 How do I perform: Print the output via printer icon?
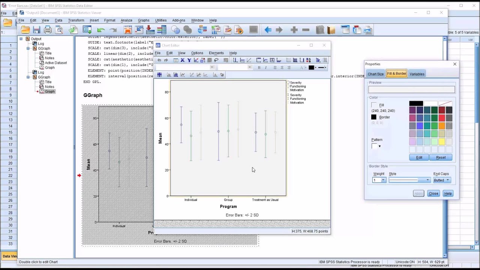pos(48,30)
